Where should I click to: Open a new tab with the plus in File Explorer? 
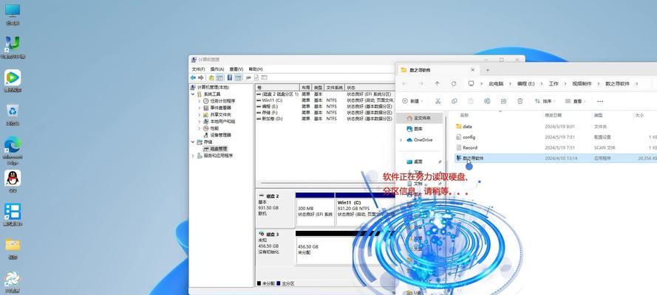[x=487, y=70]
